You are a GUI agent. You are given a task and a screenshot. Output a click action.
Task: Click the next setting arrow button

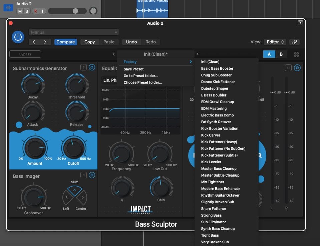click(x=45, y=42)
